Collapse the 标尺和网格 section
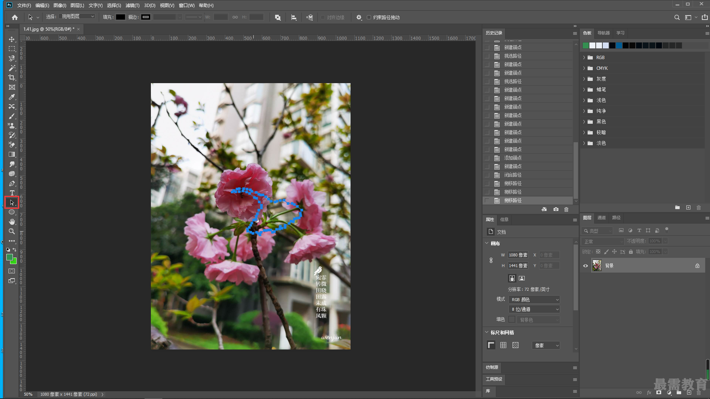The height and width of the screenshot is (399, 710). (487, 332)
